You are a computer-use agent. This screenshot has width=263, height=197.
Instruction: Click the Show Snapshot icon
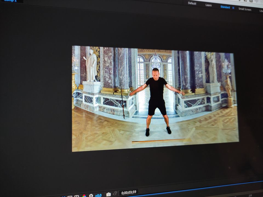[x=115, y=194]
